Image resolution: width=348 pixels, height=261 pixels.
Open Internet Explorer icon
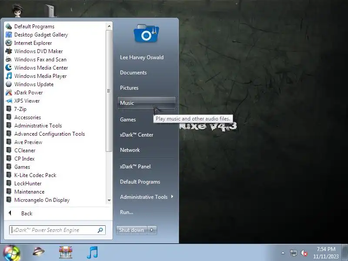pos(9,43)
